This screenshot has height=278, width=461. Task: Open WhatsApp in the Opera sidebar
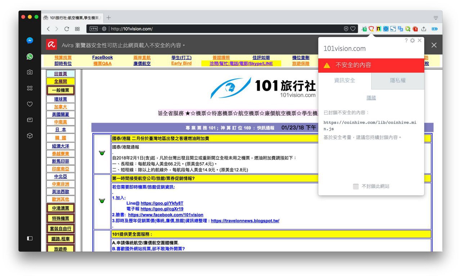pos(30,56)
